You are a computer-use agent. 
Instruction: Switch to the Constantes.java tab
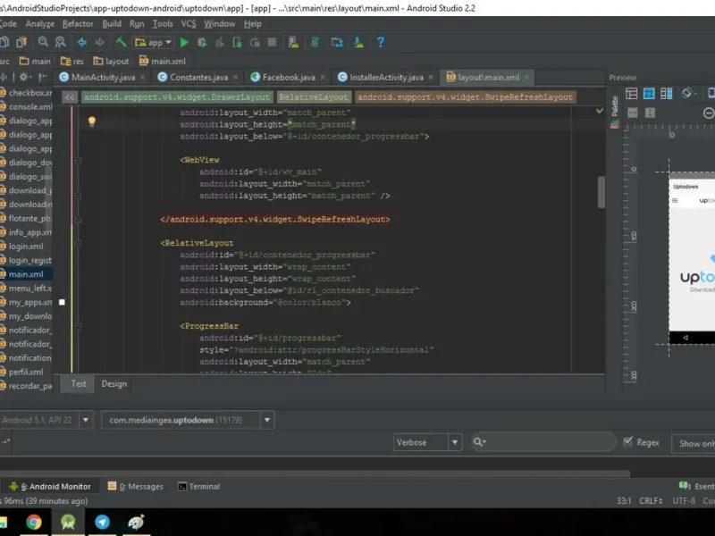[198, 78]
